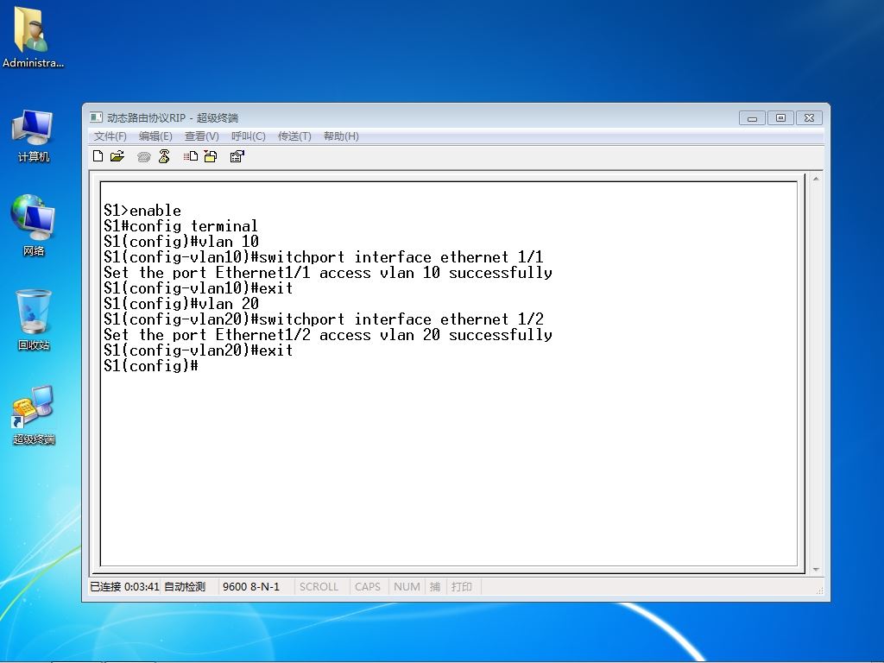
Task: Open the 呼叫(C) menu
Action: [x=248, y=136]
